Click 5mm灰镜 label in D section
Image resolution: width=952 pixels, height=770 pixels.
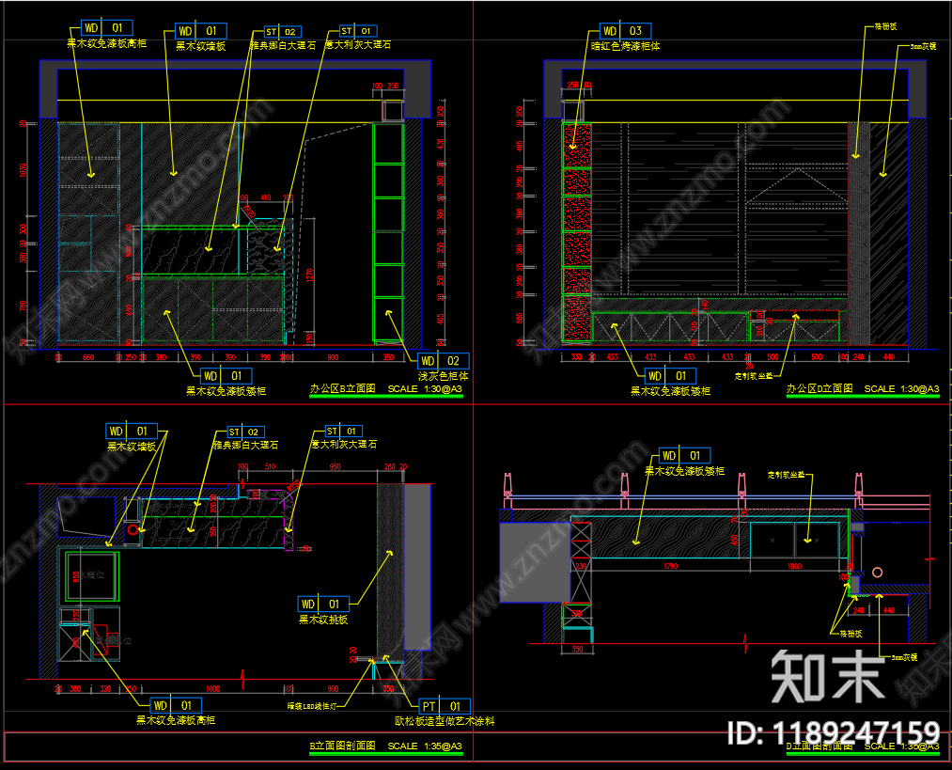point(905,657)
